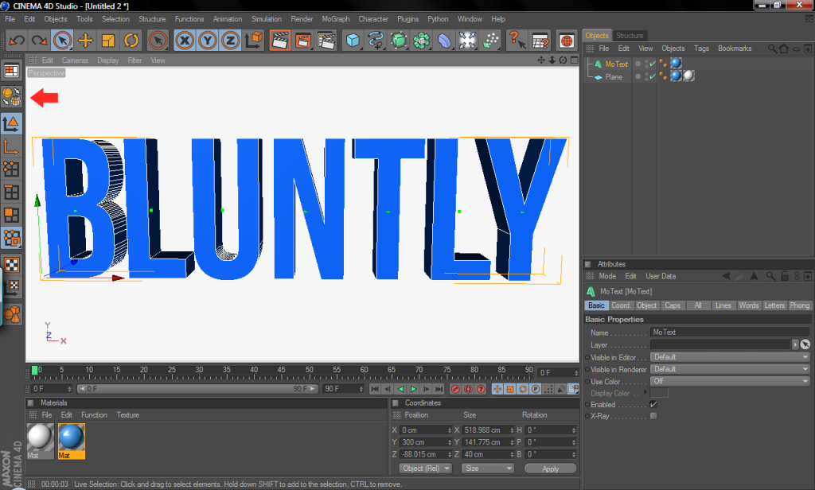Image resolution: width=815 pixels, height=490 pixels.
Task: Select the Move tool
Action: pos(85,40)
